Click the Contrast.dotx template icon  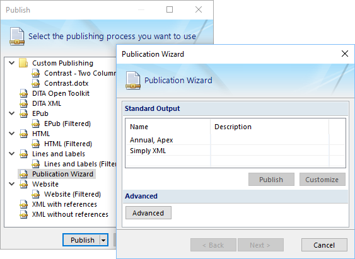pyautogui.click(x=35, y=83)
